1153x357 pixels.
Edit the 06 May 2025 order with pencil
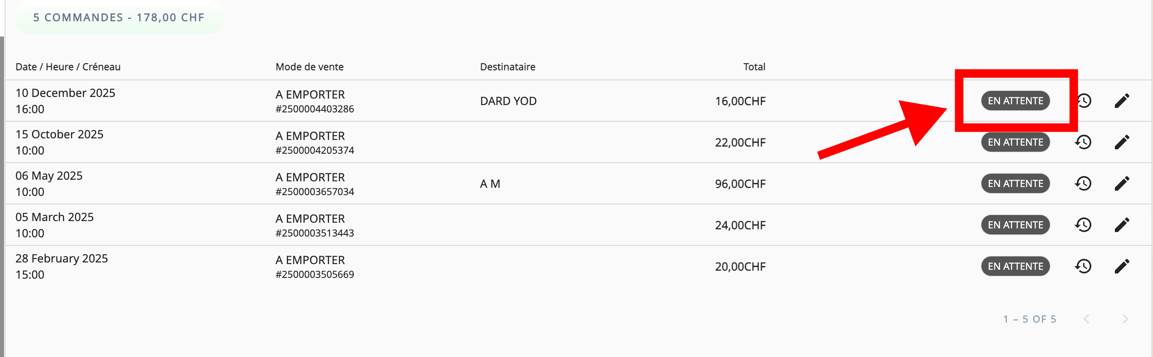tap(1122, 183)
